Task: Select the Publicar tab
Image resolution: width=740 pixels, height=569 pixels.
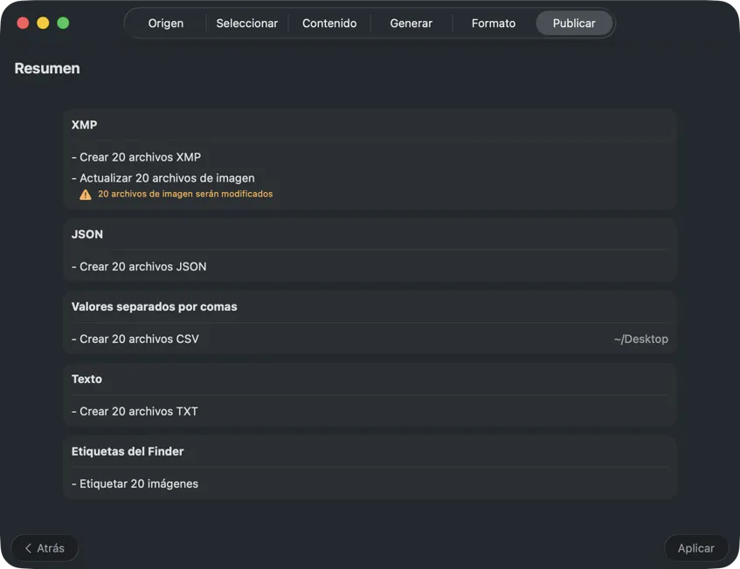Action: tap(574, 24)
